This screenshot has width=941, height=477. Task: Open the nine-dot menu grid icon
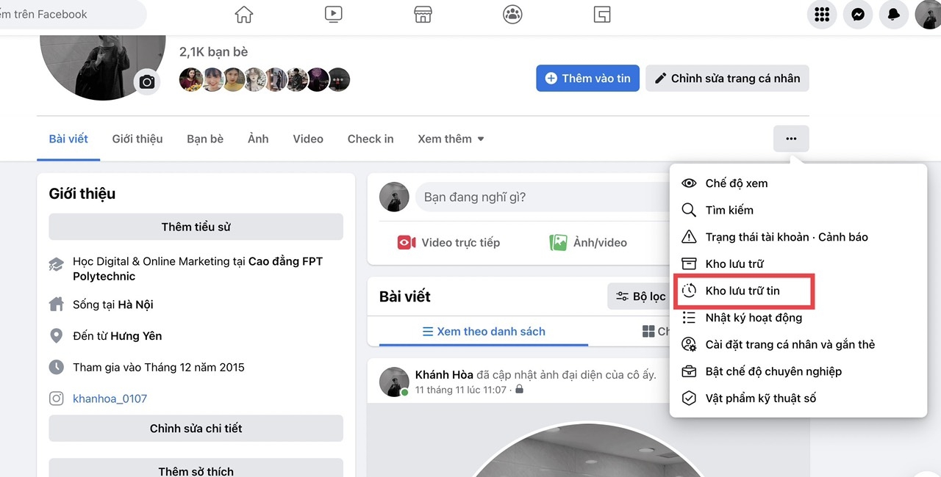pos(822,15)
